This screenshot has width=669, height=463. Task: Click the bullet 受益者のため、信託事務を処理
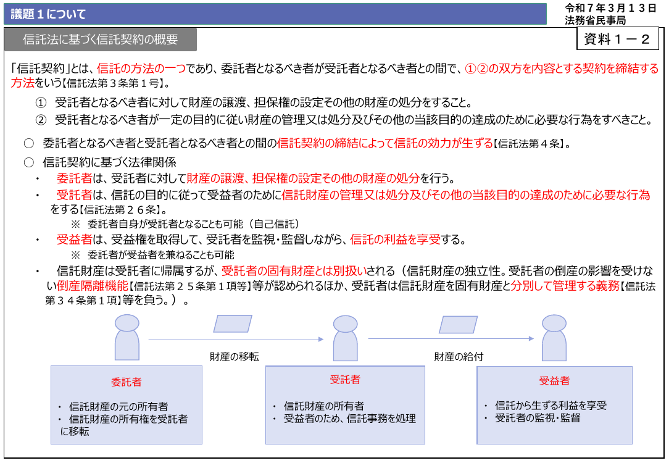coord(344,419)
